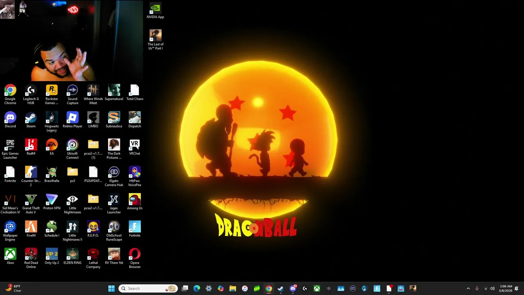This screenshot has height=295, width=524.
Task: Select Grand Theft Auto V desktop icon
Action: pos(31,204)
